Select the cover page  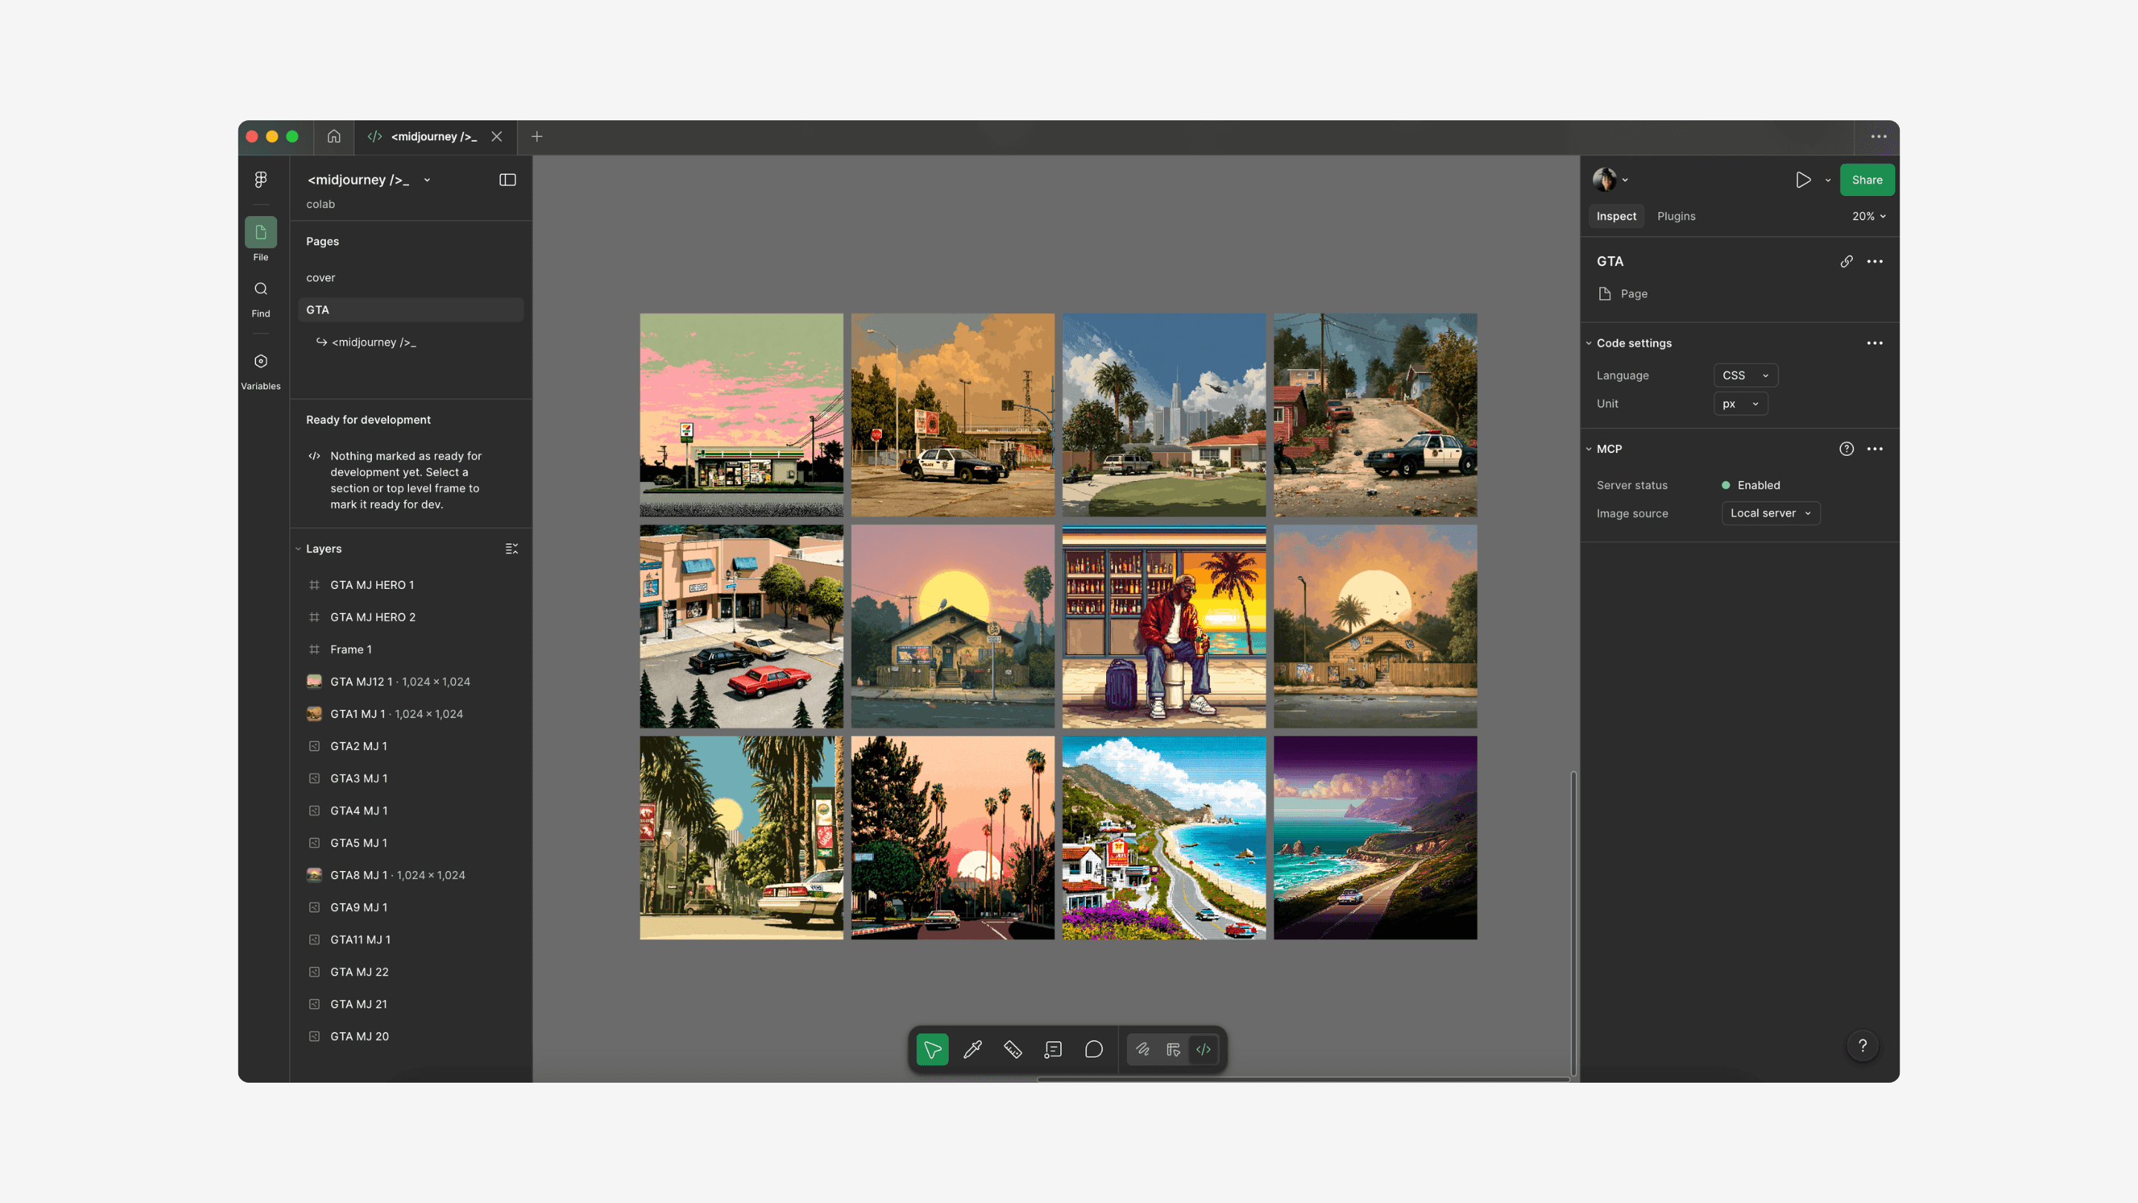pyautogui.click(x=321, y=277)
